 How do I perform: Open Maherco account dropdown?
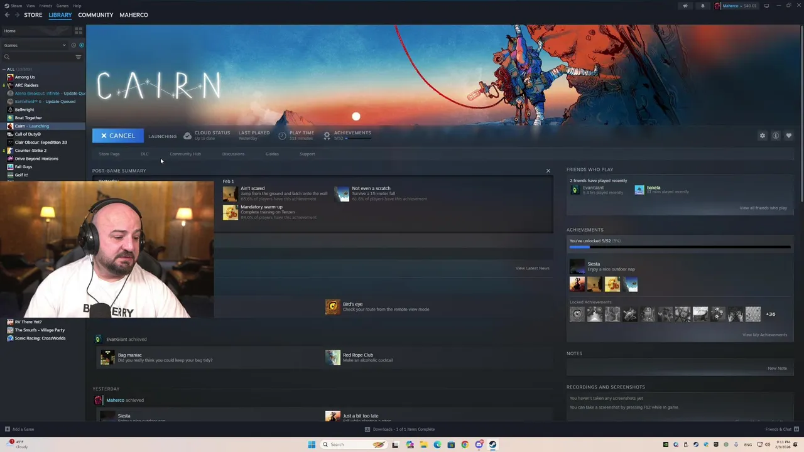[x=736, y=6]
